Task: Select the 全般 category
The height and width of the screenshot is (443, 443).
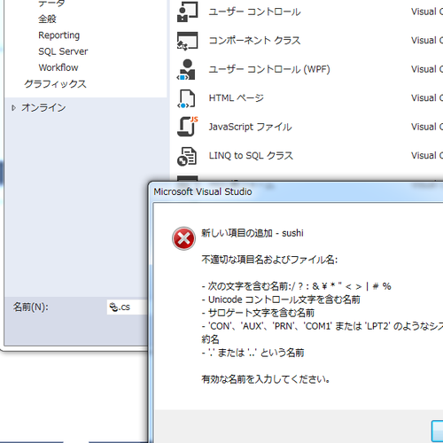Action: tap(47, 19)
